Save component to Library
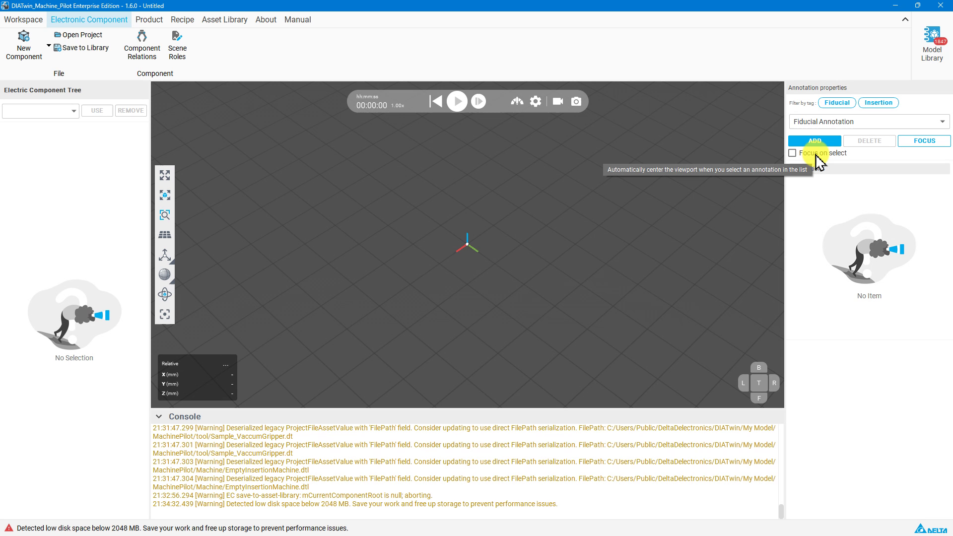This screenshot has height=536, width=953. click(x=81, y=48)
